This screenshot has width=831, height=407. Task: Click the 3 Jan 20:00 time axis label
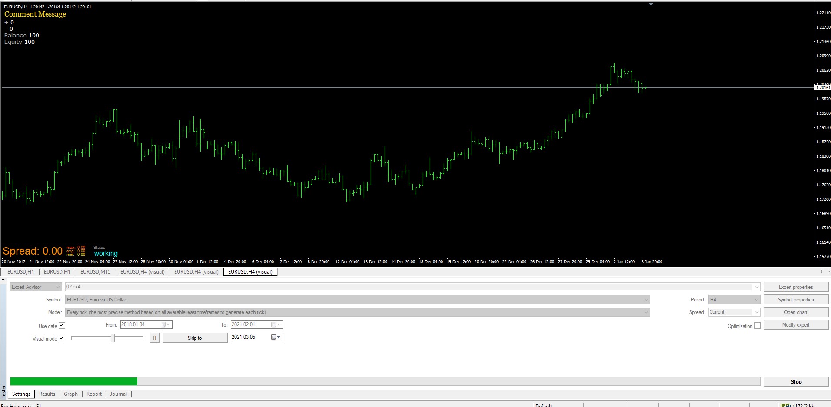coord(652,262)
